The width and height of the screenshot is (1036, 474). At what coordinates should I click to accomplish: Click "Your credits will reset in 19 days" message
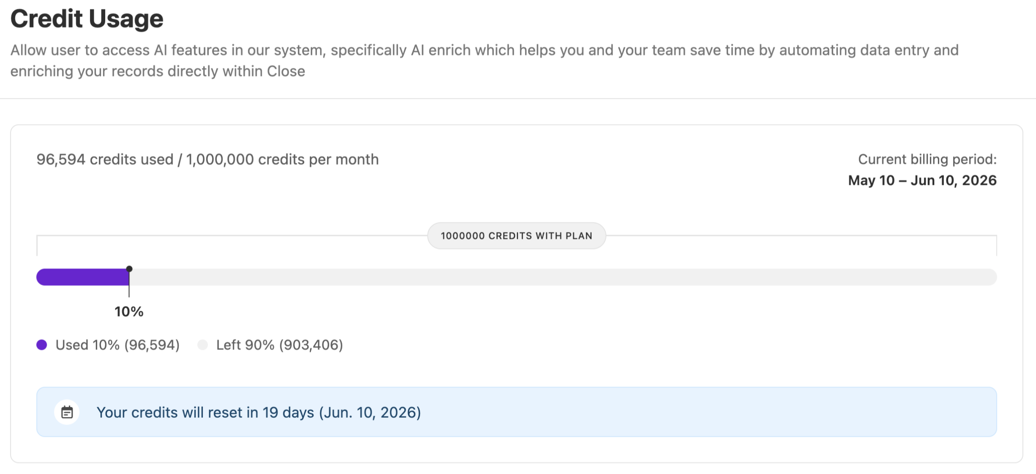point(259,413)
